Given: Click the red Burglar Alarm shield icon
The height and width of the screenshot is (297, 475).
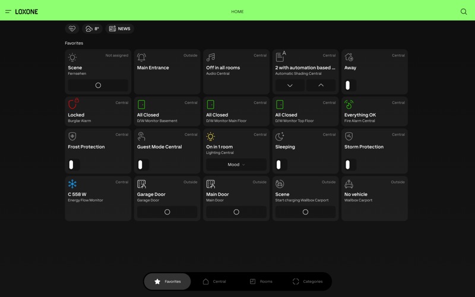Looking at the screenshot, I should tap(73, 103).
